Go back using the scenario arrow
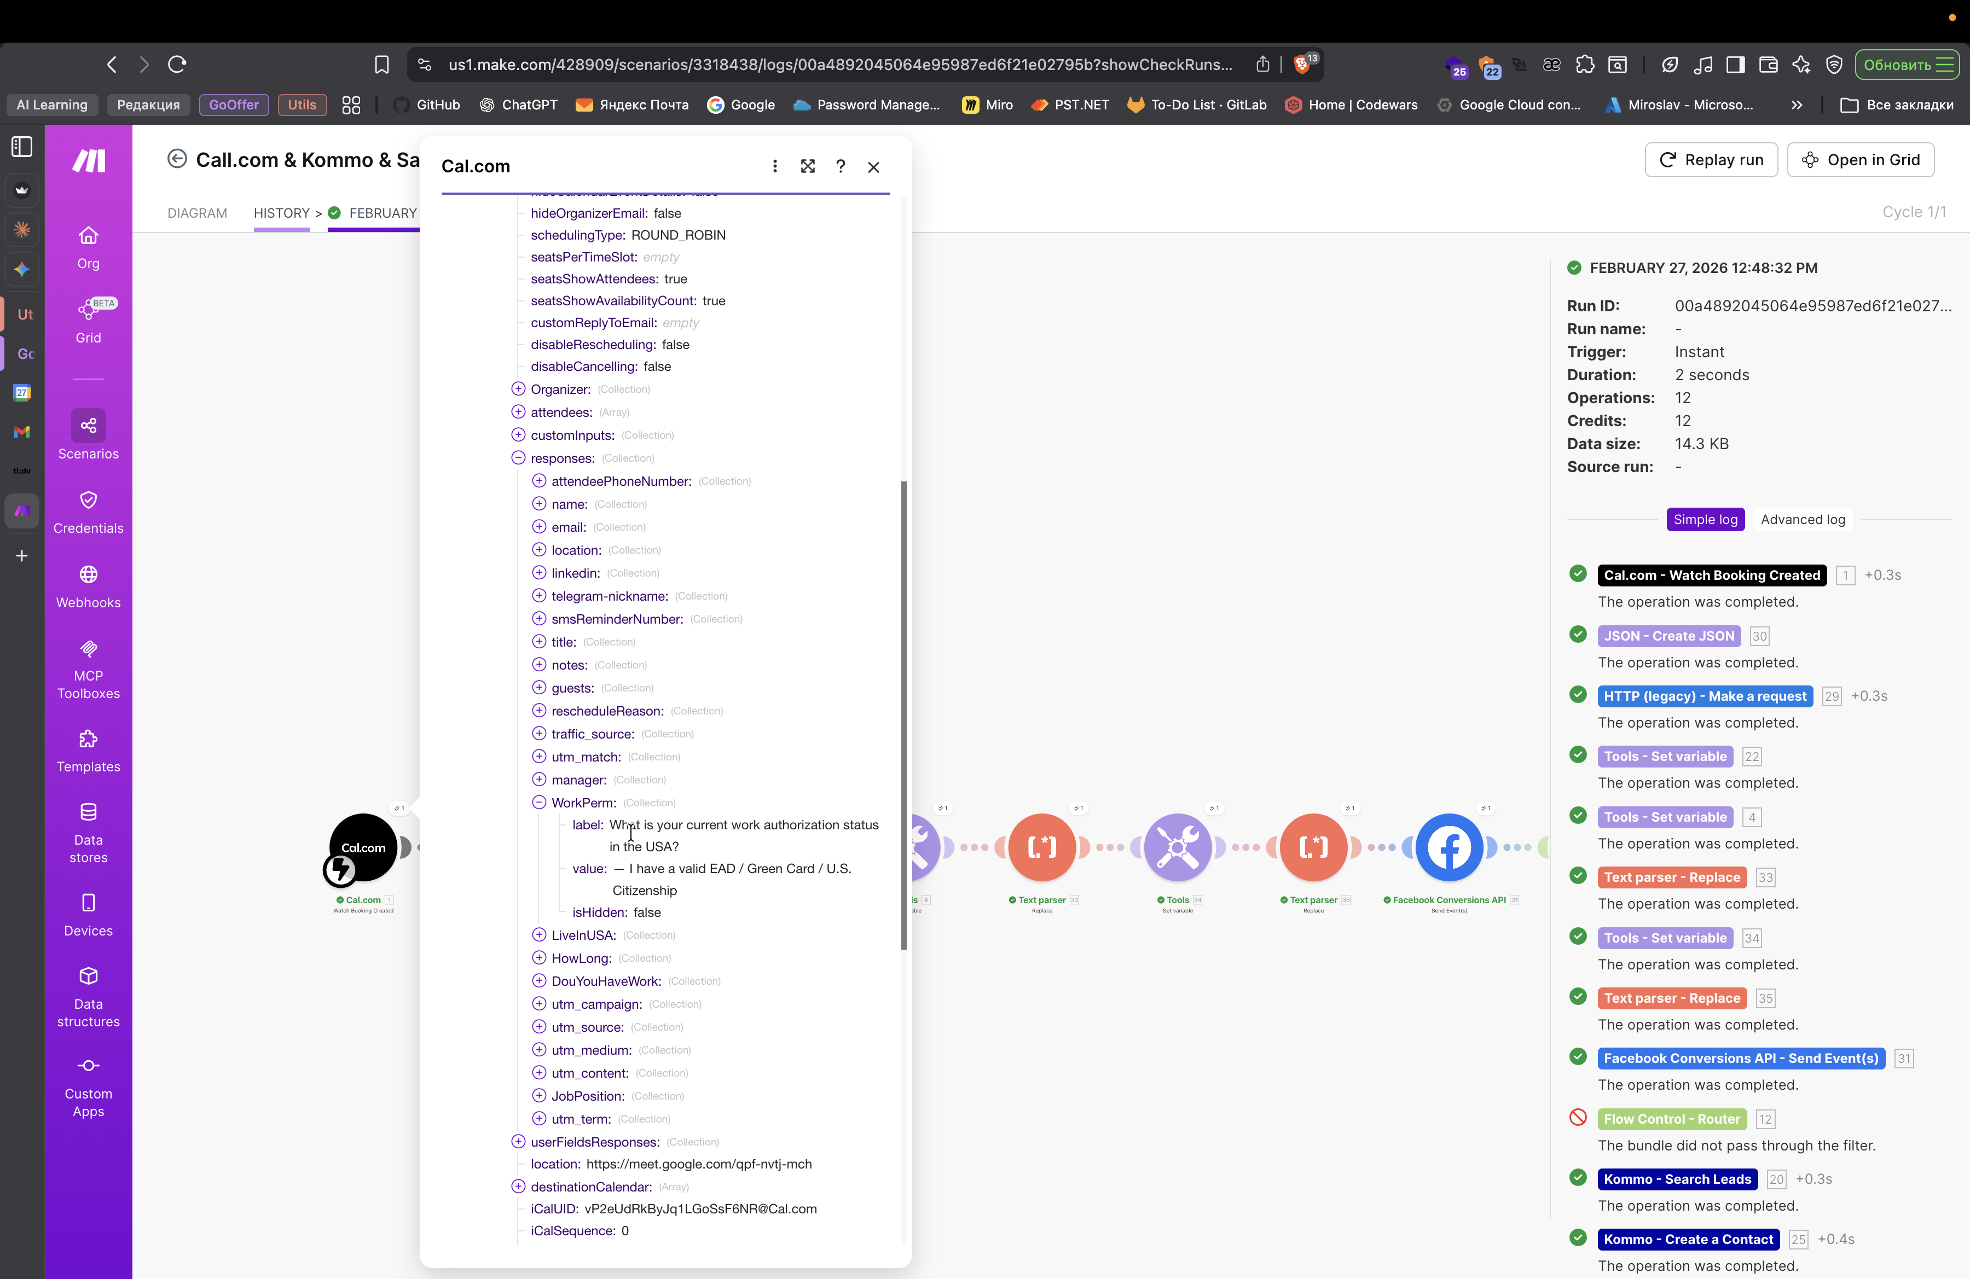Screen dimensions: 1970x1279 click(x=176, y=159)
